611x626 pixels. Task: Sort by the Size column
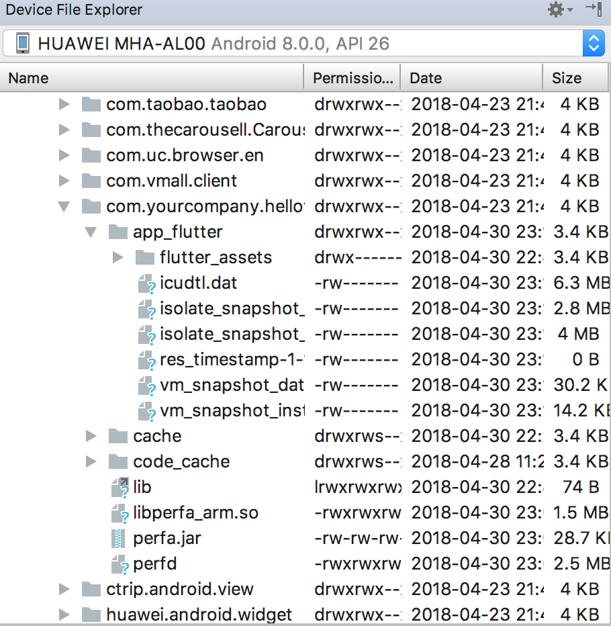(566, 78)
